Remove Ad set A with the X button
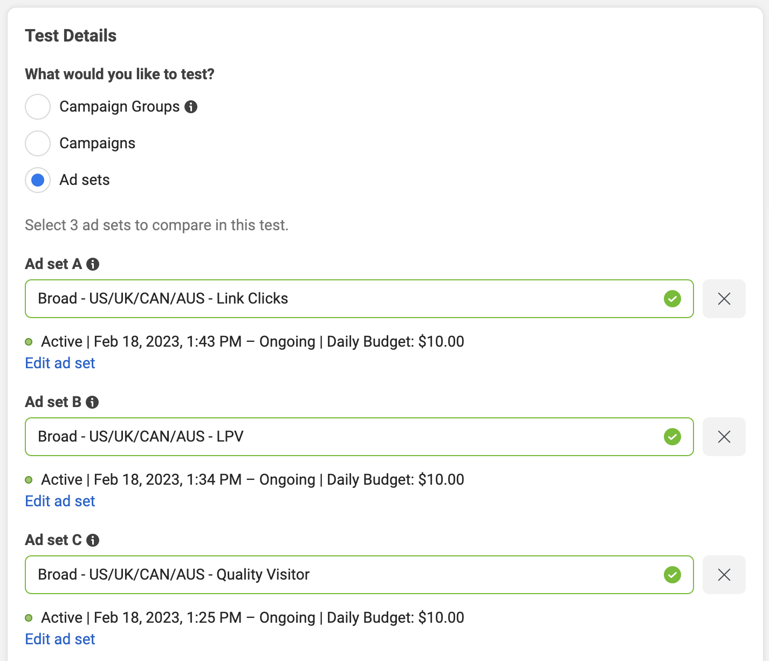 (x=724, y=299)
